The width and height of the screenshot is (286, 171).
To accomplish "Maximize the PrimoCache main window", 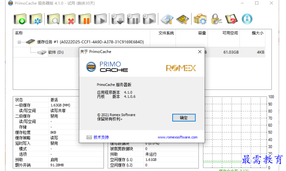I will [x=257, y=3].
